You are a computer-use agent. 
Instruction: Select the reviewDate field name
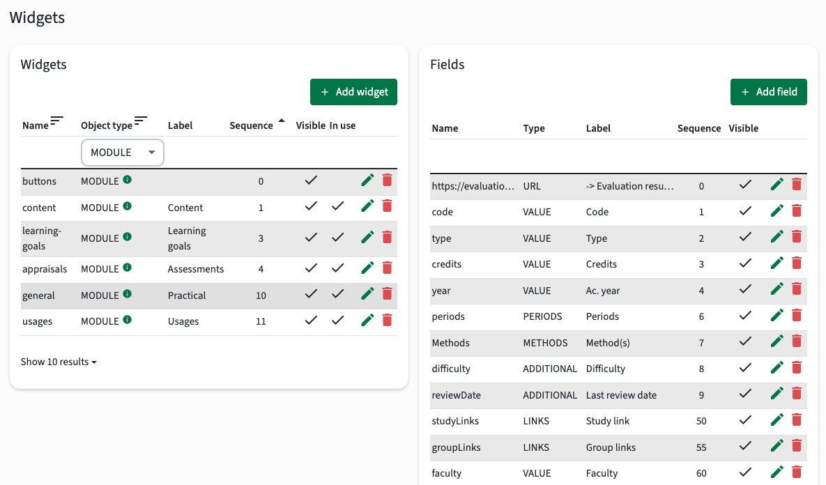[456, 395]
